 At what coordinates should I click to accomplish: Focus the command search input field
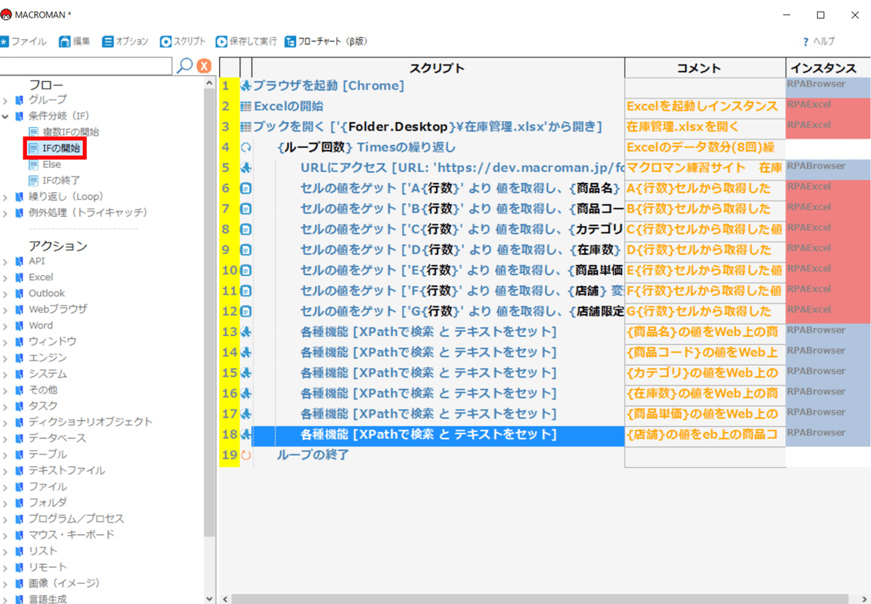86,65
